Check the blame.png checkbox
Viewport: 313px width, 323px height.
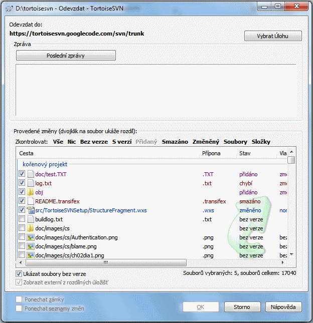(22, 246)
